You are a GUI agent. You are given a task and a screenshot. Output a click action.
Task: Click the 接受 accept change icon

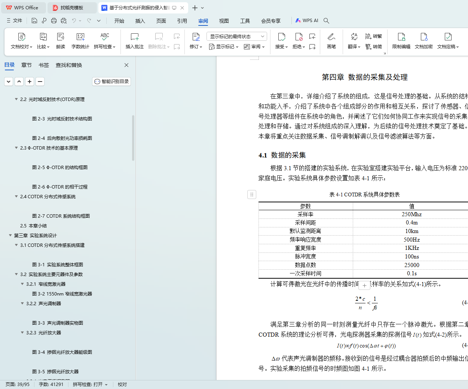click(281, 37)
